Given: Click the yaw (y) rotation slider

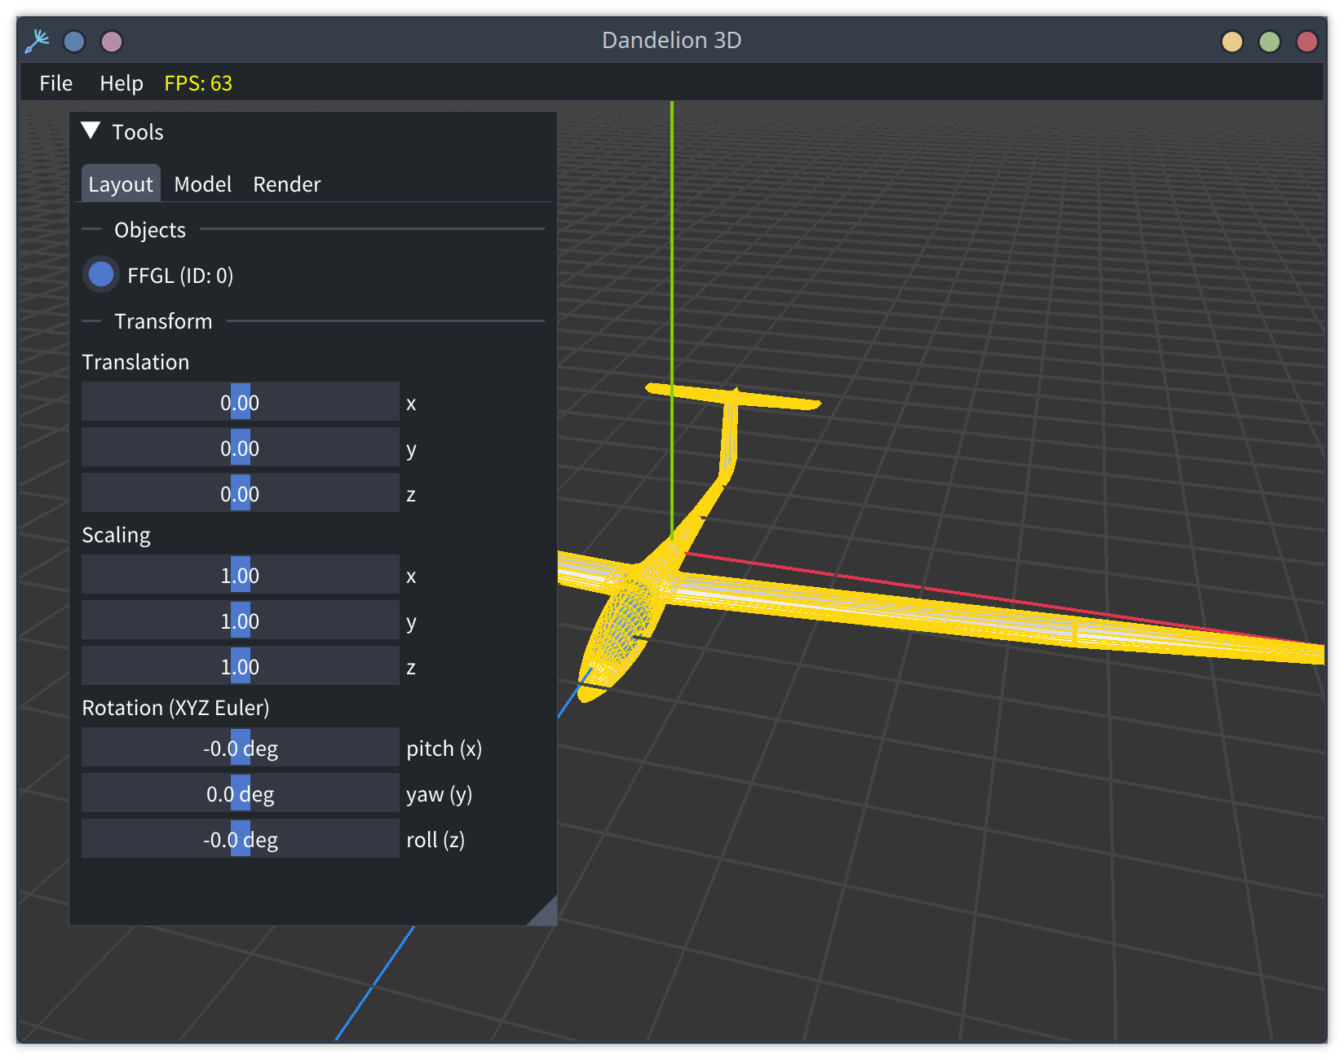Looking at the screenshot, I should pyautogui.click(x=240, y=793).
